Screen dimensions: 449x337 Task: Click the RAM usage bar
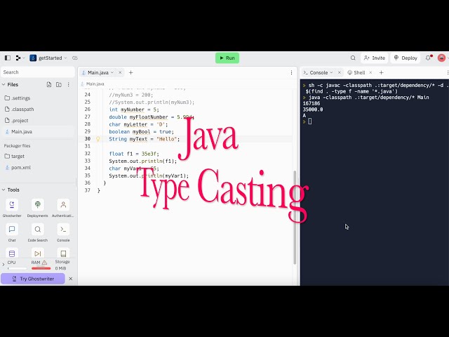[x=41, y=268]
